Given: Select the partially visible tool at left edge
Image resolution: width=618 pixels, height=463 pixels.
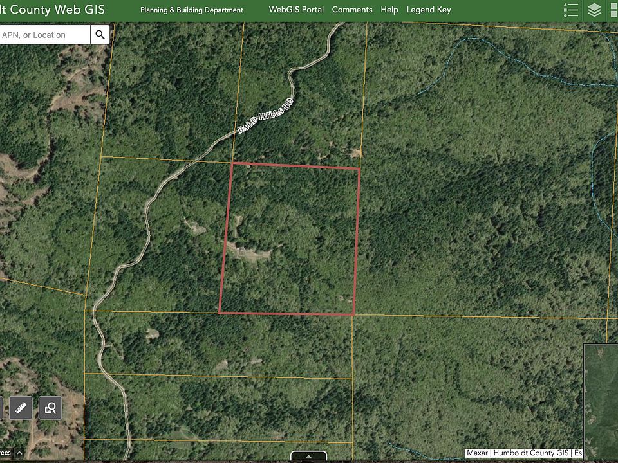Looking at the screenshot, I should 3,407.
